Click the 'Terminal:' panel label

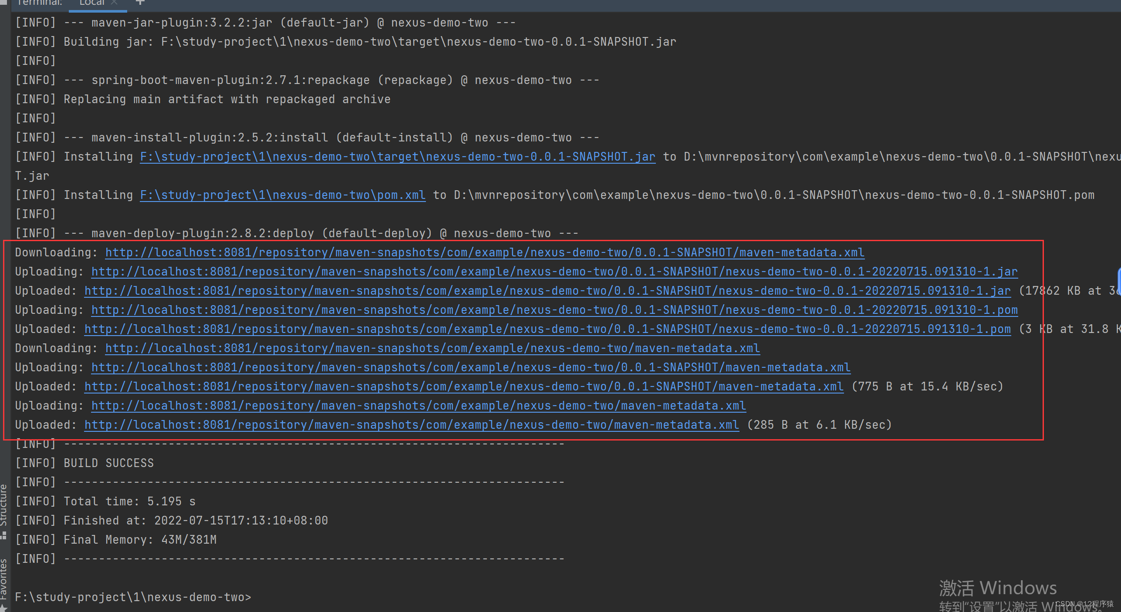[x=40, y=3]
